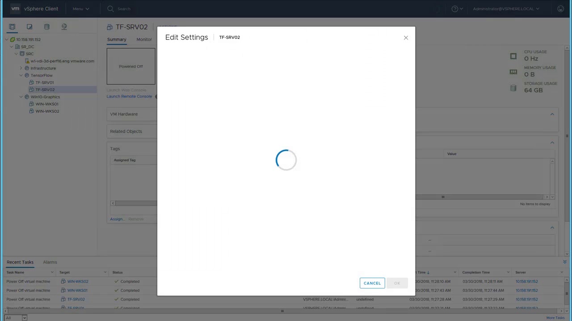Collapse the Recent Tasks bottom panel
The image size is (572, 321).
[x=565, y=262]
